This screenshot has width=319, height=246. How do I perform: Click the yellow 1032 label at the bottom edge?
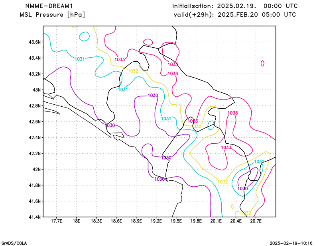tap(246, 213)
